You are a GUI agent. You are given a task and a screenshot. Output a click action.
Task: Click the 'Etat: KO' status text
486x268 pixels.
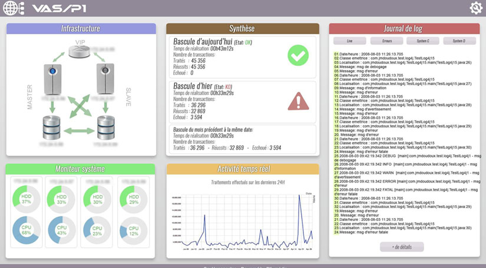tap(223, 87)
